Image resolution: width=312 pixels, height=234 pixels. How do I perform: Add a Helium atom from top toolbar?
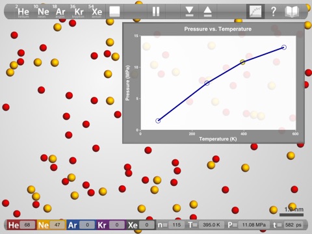[x=23, y=12]
